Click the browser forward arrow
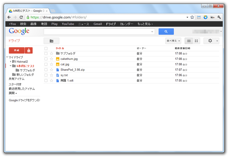The height and width of the screenshot is (157, 229). (x=15, y=17)
